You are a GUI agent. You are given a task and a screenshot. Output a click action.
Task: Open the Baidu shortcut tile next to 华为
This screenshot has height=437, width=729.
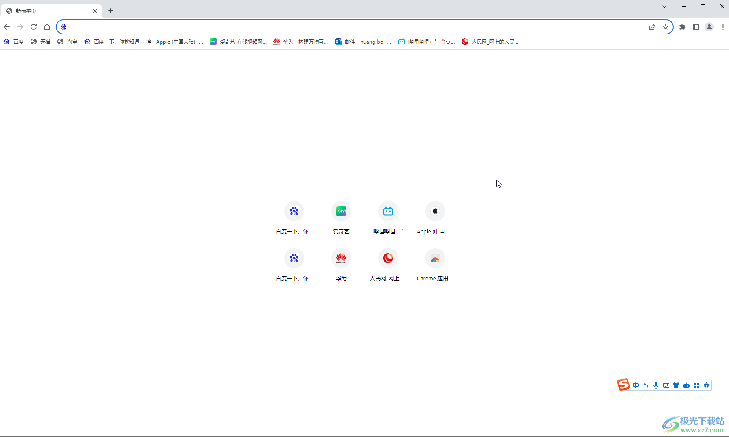click(x=294, y=265)
